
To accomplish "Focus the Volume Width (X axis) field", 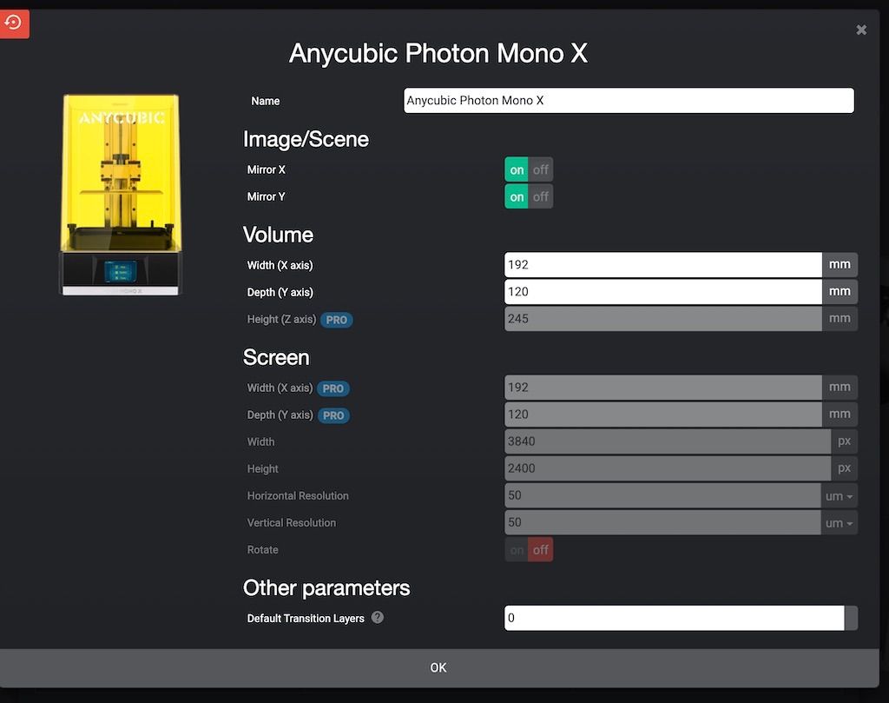I will click(x=662, y=264).
